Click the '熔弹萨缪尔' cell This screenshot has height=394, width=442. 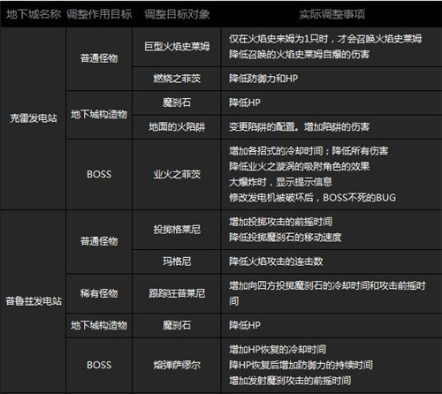click(x=177, y=365)
